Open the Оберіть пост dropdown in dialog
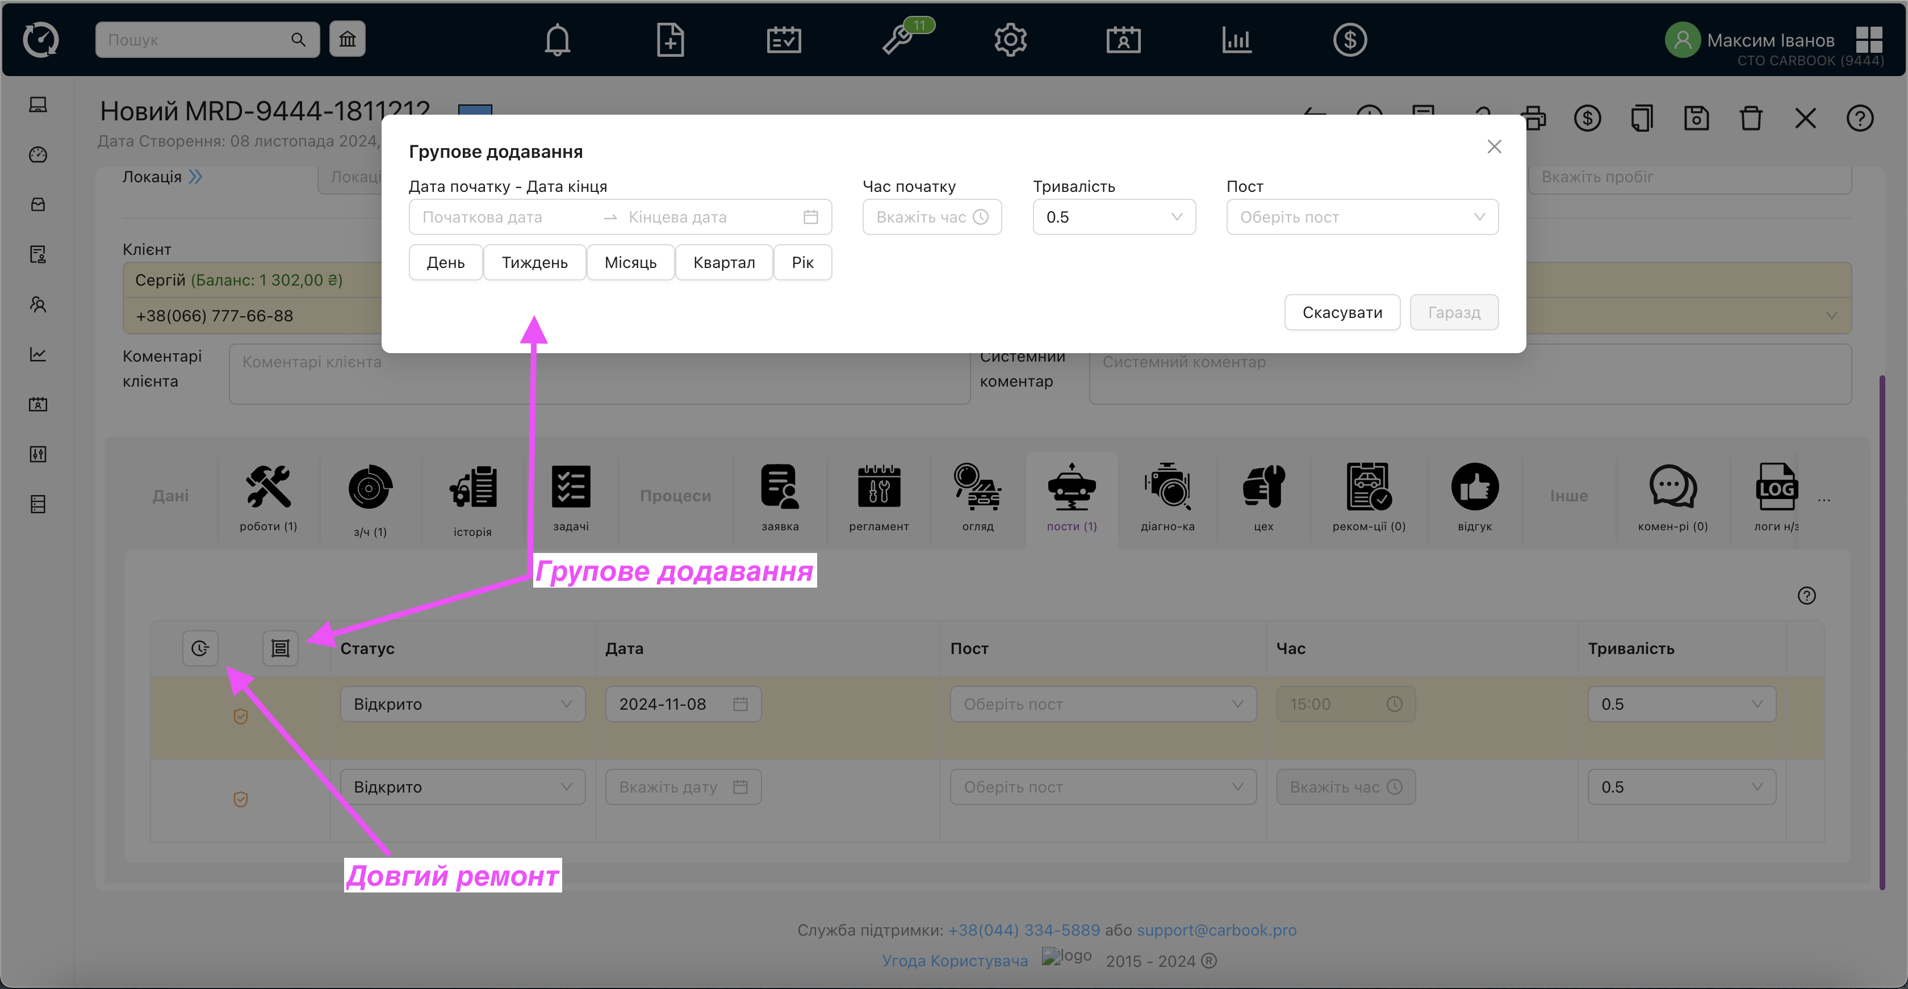Viewport: 1908px width, 989px height. click(x=1361, y=217)
